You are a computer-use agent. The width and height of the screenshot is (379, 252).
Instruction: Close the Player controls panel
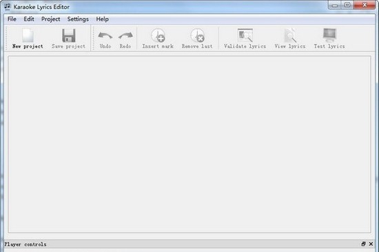pyautogui.click(x=371, y=244)
